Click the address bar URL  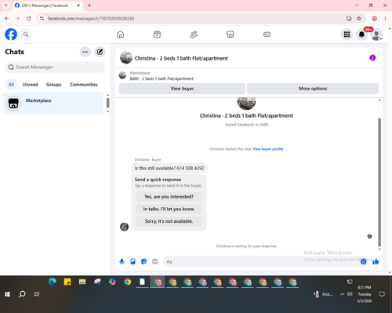point(91,19)
